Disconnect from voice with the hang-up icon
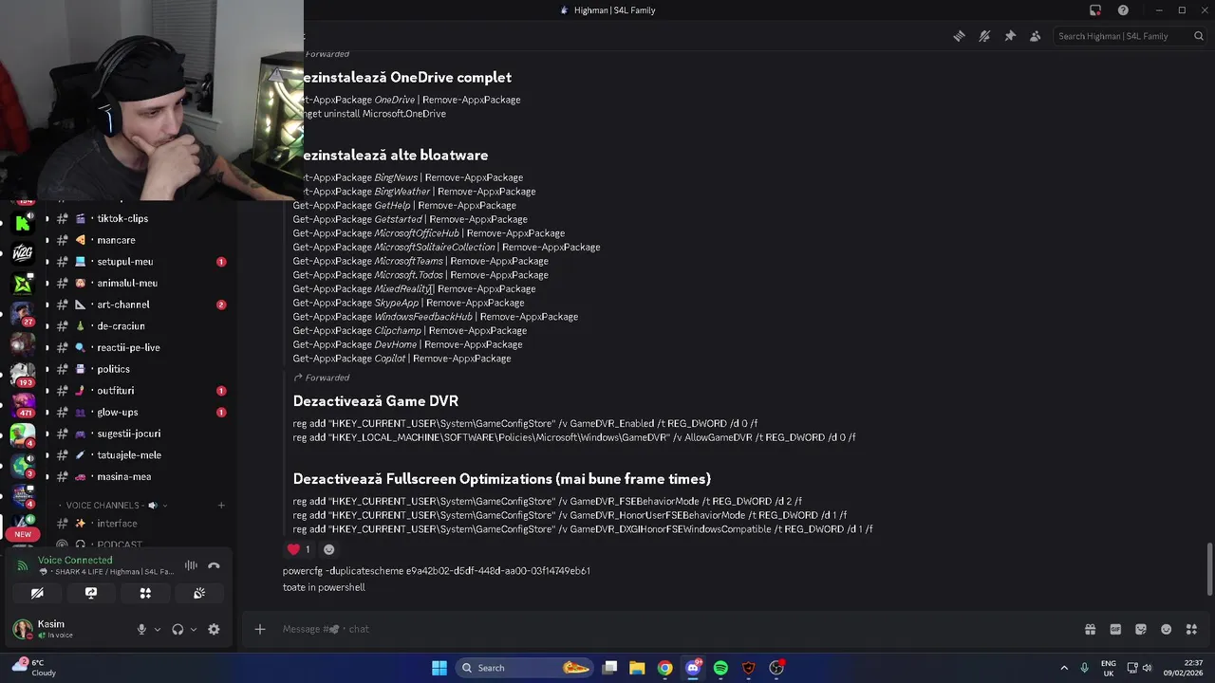 tap(214, 565)
